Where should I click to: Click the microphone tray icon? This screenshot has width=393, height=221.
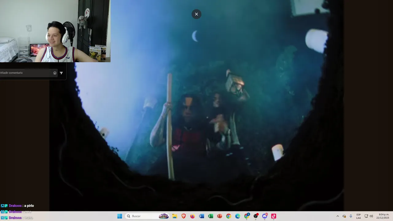[x=351, y=216]
